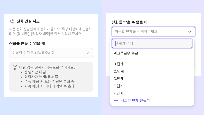
Task: Choose B.단계 from the dropdown list
Action: coord(119,64)
